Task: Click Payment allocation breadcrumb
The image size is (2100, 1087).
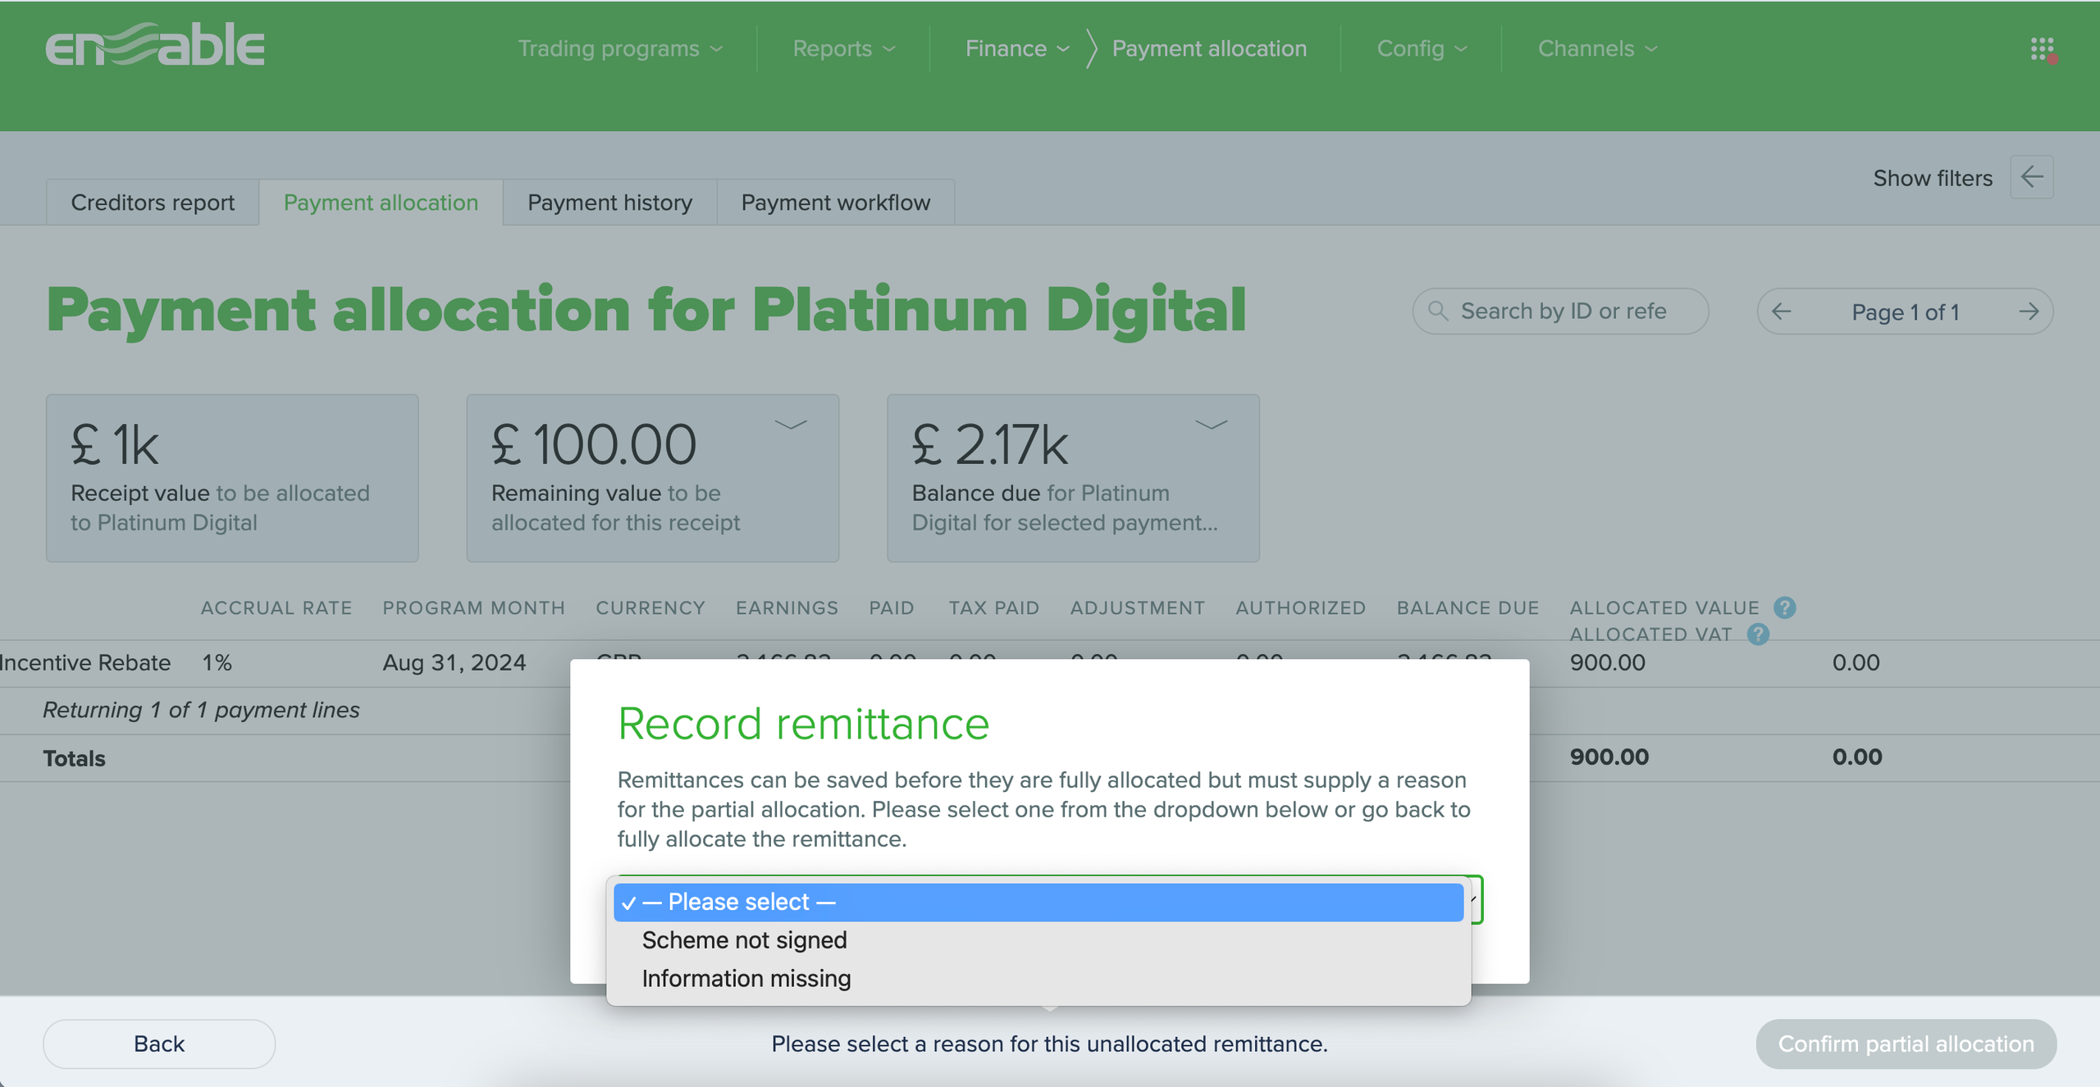Action: 1209,48
